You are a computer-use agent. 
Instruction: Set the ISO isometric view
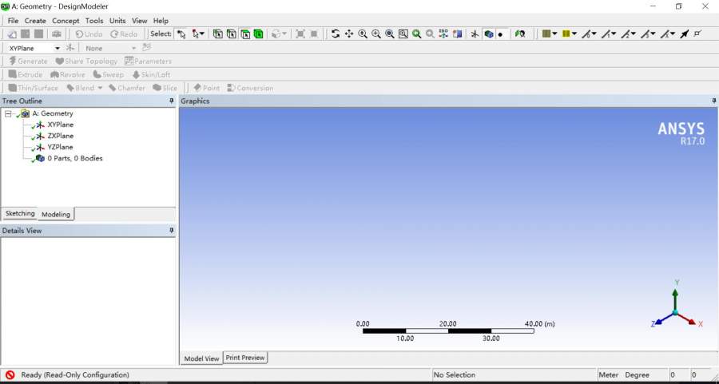pos(443,34)
